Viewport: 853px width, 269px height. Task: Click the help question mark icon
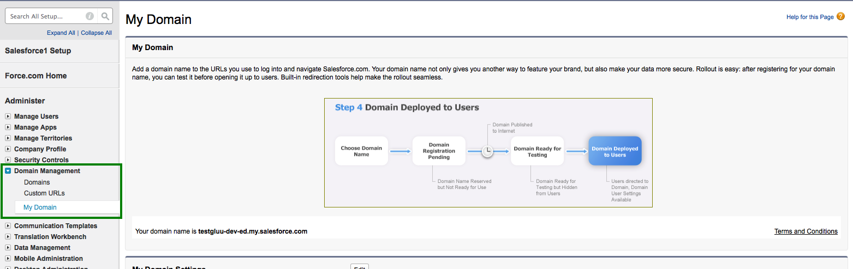pos(840,17)
